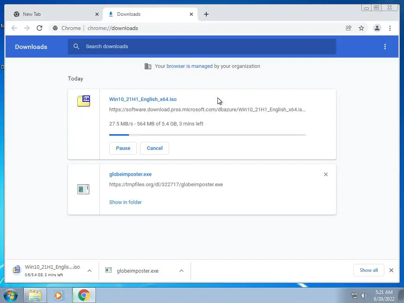Click the 27.5 MB/s download status text
Viewport: 404px width, 303px height.
tap(156, 123)
